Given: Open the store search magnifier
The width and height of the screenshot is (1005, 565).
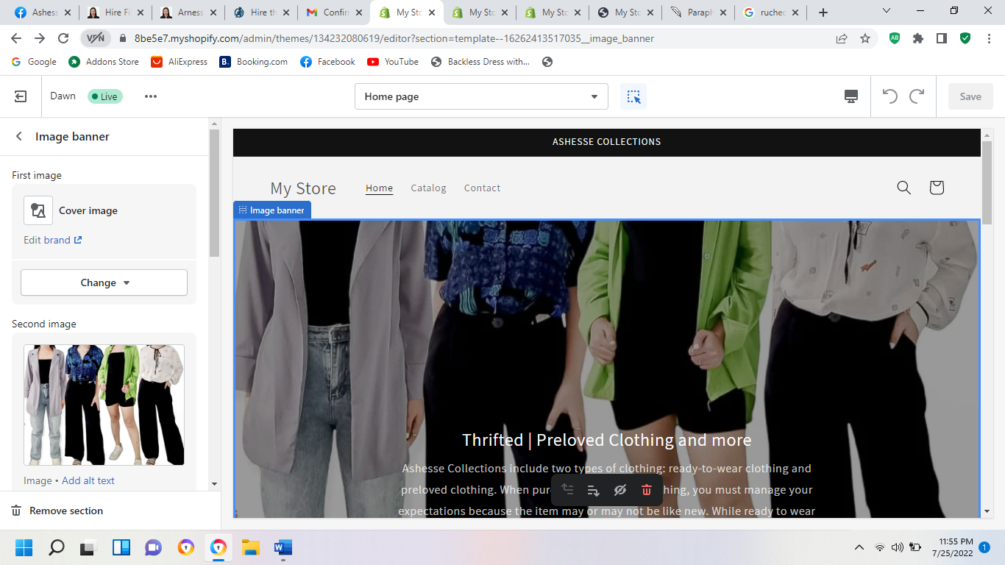Looking at the screenshot, I should 904,188.
